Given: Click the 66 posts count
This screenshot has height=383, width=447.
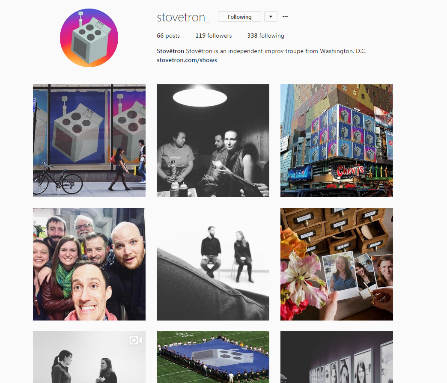Looking at the screenshot, I should 168,36.
